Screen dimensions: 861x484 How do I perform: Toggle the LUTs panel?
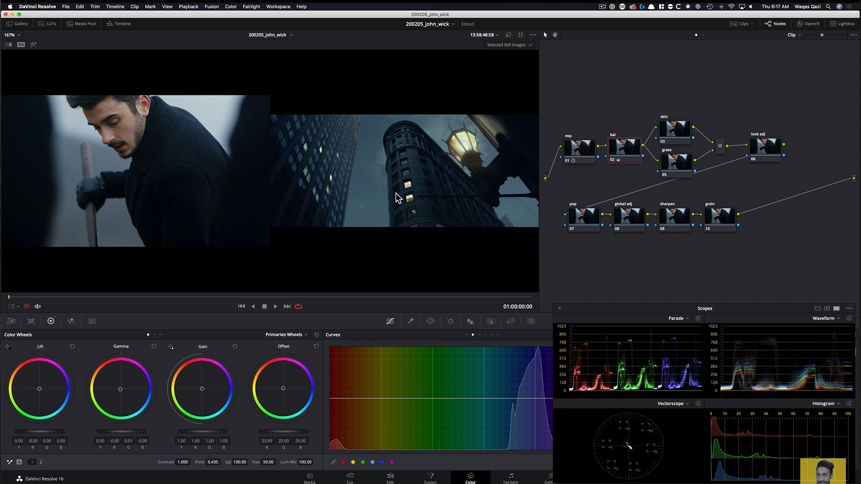click(x=47, y=24)
